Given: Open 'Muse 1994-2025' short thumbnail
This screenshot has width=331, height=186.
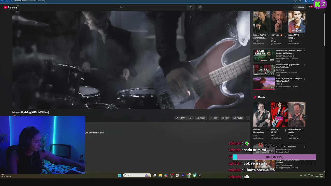Looking at the screenshot, I should click(297, 22).
